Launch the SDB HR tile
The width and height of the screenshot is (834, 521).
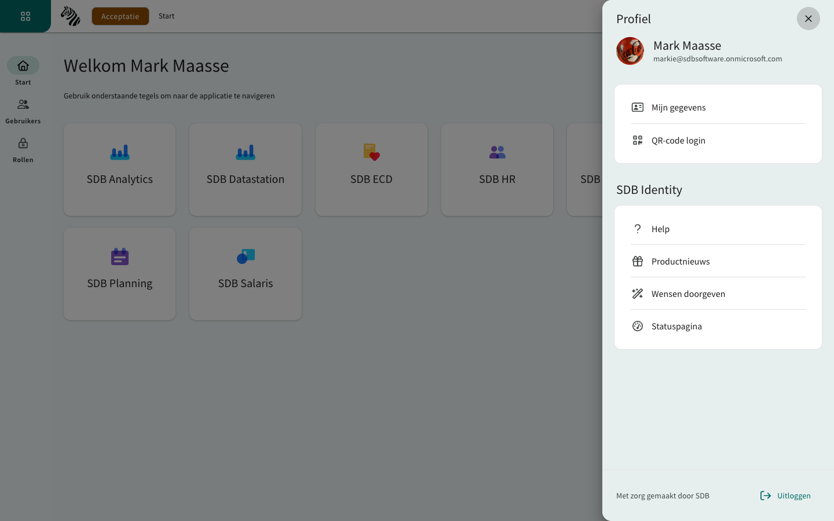[497, 170]
